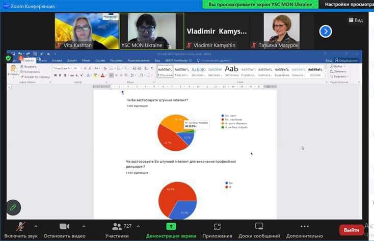
Task: Expand video options arrow beside camera
Action: tap(84, 226)
